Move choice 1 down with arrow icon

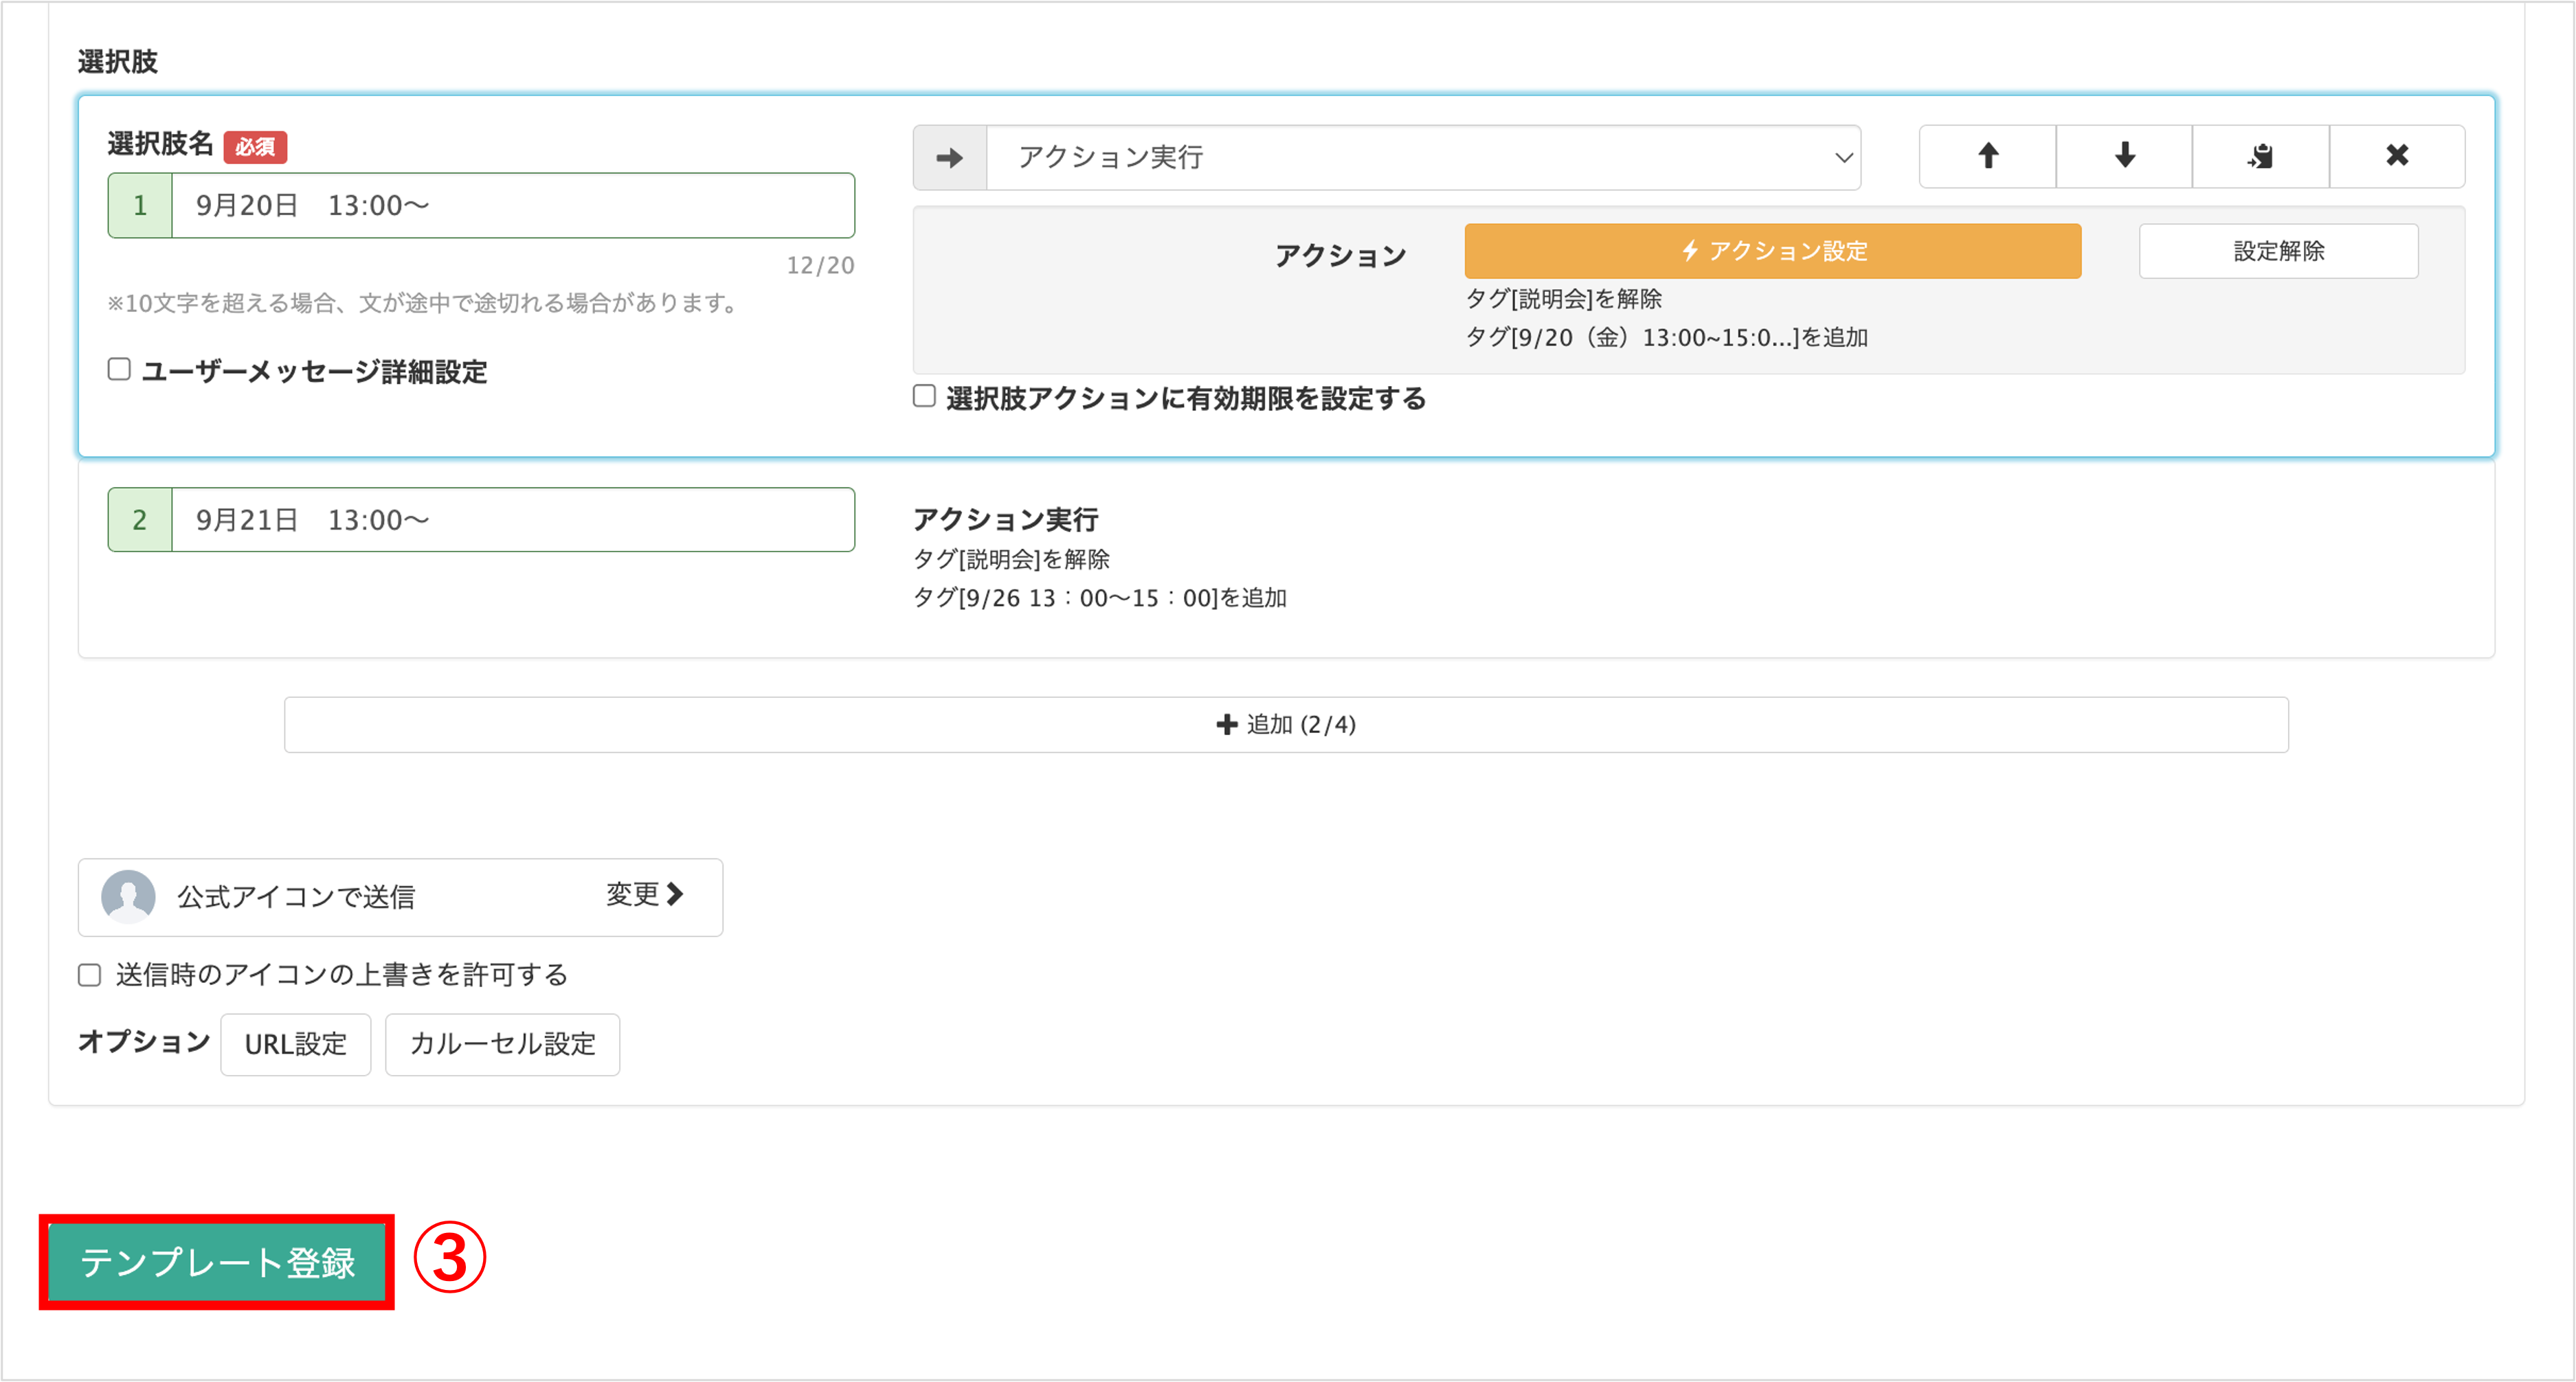point(2124,156)
